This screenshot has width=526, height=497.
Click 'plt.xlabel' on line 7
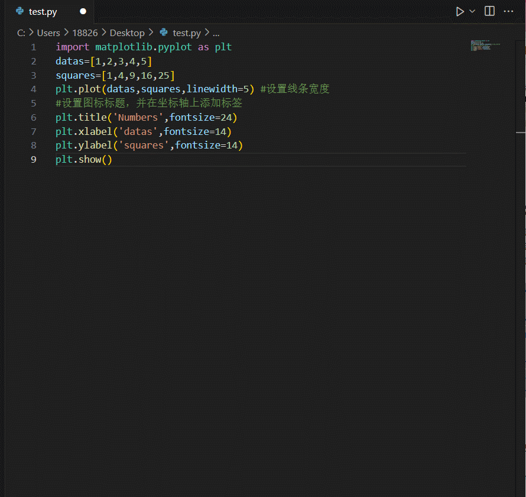pos(84,131)
